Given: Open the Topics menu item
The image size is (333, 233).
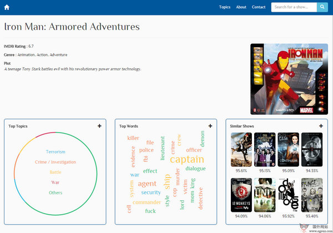Looking at the screenshot, I should (x=225, y=7).
